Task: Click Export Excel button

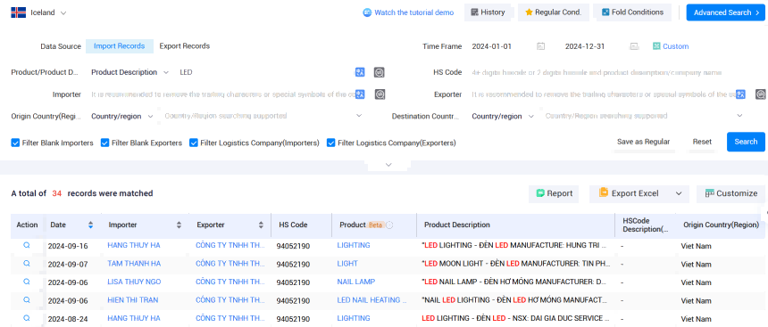Action: [x=629, y=193]
